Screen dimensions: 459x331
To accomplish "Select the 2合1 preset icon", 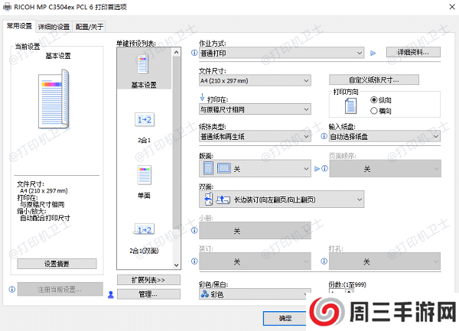I will [x=145, y=119].
